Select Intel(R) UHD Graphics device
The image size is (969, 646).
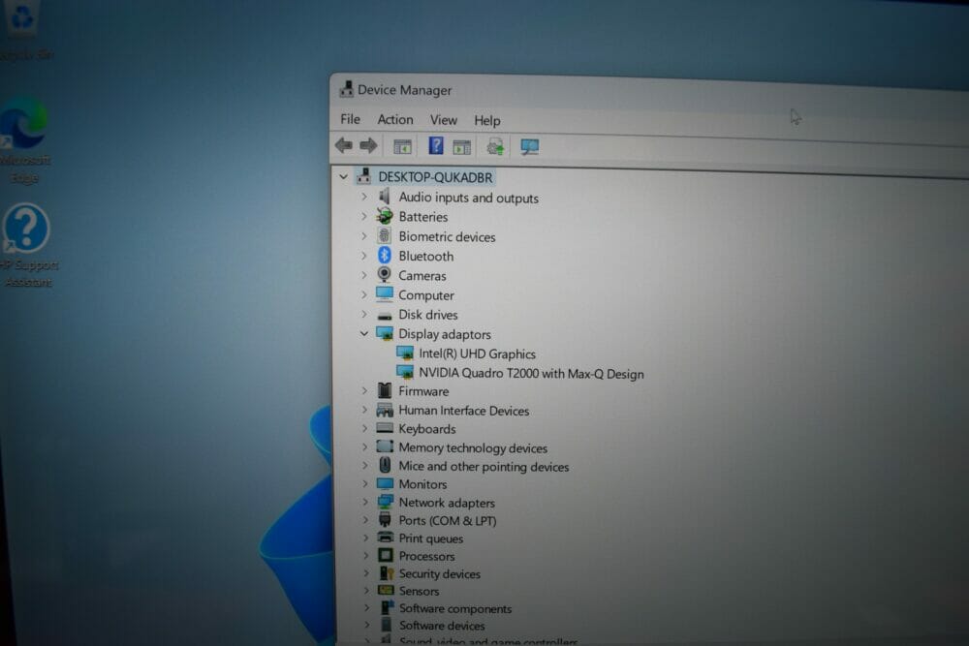pyautogui.click(x=477, y=354)
